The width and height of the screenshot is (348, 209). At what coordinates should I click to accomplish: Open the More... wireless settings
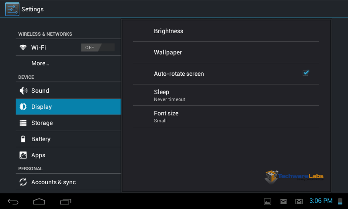point(68,63)
